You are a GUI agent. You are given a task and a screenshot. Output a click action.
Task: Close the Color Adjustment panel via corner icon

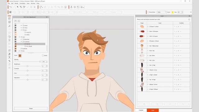click(47, 17)
